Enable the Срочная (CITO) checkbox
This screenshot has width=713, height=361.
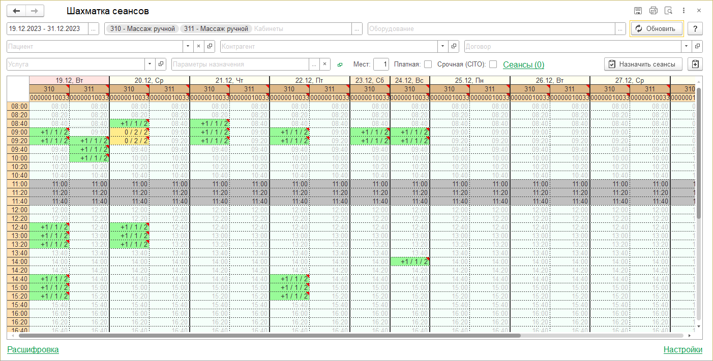[x=493, y=64]
